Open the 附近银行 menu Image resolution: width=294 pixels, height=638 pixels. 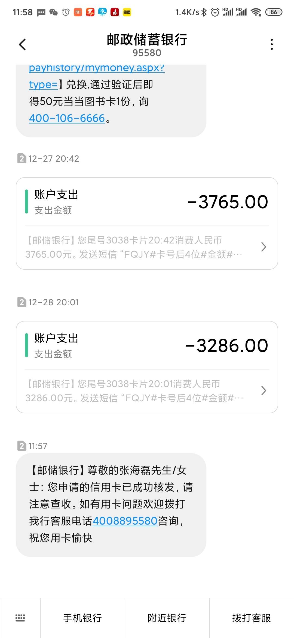[167, 618]
